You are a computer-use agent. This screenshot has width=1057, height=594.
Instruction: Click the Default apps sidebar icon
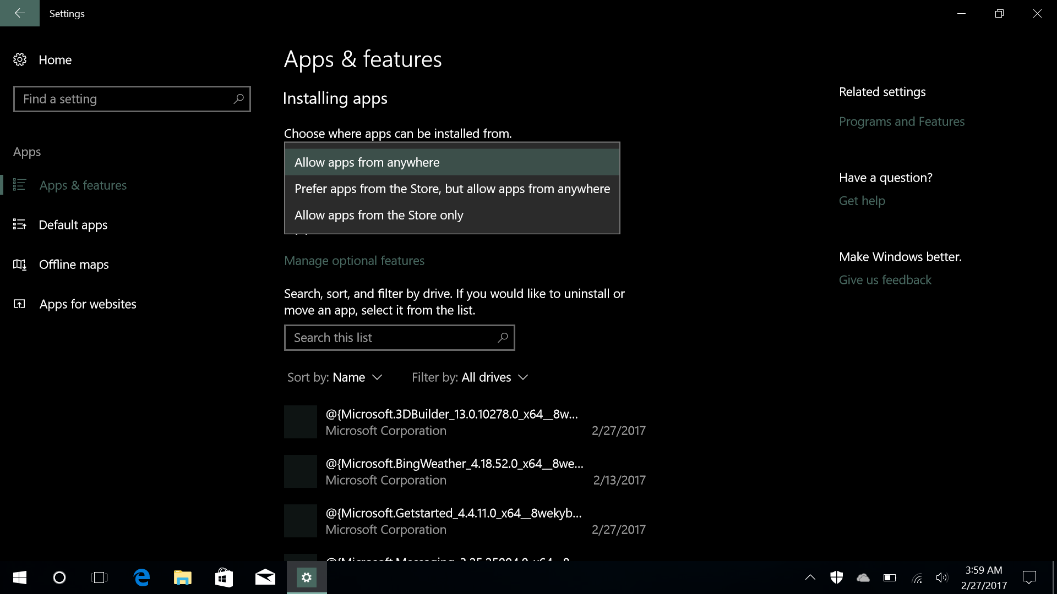tap(20, 224)
